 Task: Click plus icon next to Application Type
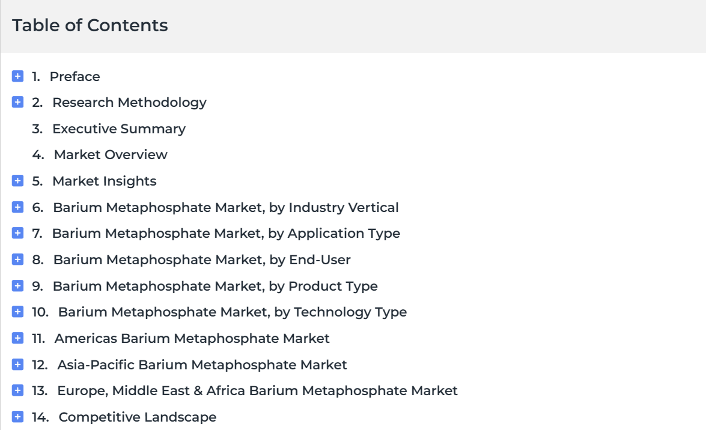pos(17,233)
